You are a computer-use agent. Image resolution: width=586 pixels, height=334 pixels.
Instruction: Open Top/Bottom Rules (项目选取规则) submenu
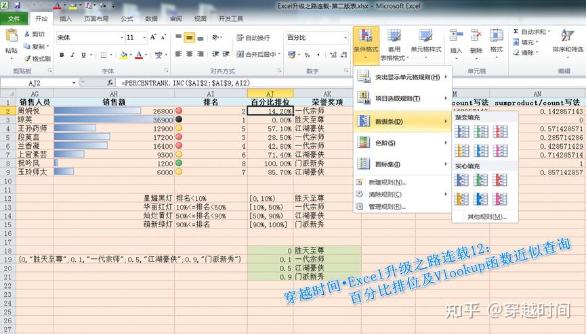tap(402, 99)
